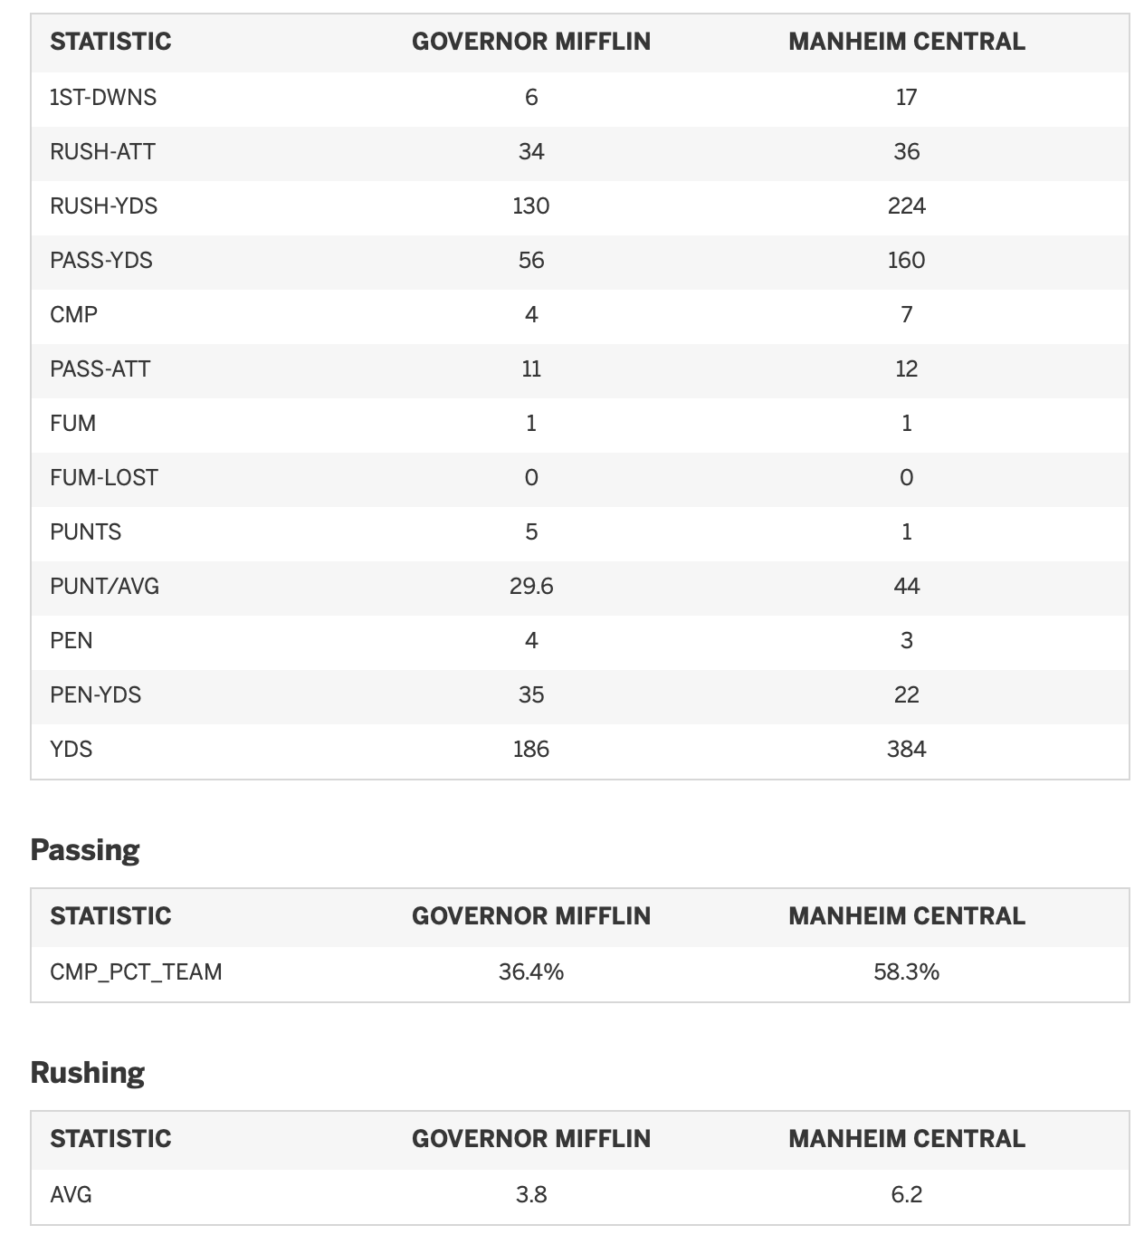Select the GOVERNOR MIFFLIN column header in the top table

click(x=531, y=42)
